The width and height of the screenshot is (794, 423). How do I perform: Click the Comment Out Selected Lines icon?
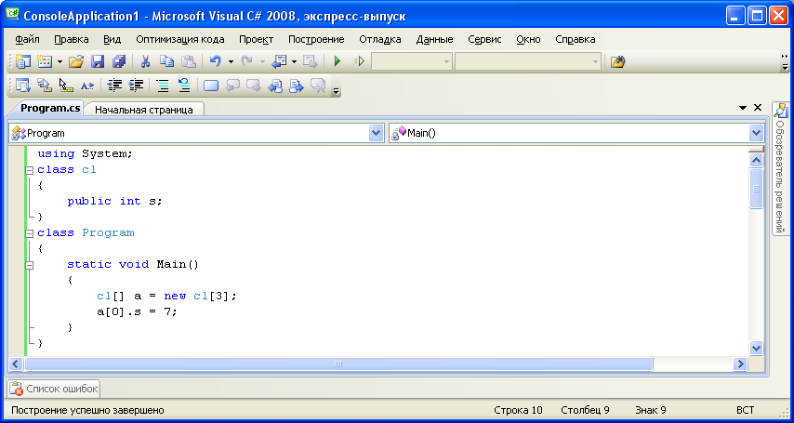point(163,86)
